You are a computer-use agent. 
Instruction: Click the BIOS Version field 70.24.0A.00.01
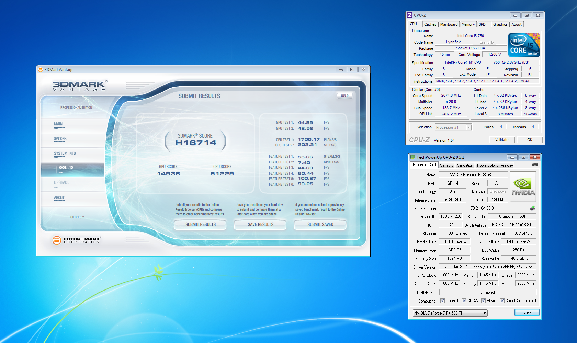pyautogui.click(x=483, y=208)
